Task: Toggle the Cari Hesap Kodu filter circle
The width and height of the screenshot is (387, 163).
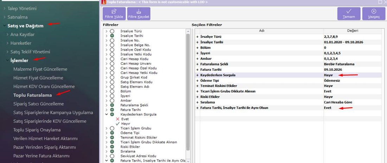Action: click(x=112, y=59)
